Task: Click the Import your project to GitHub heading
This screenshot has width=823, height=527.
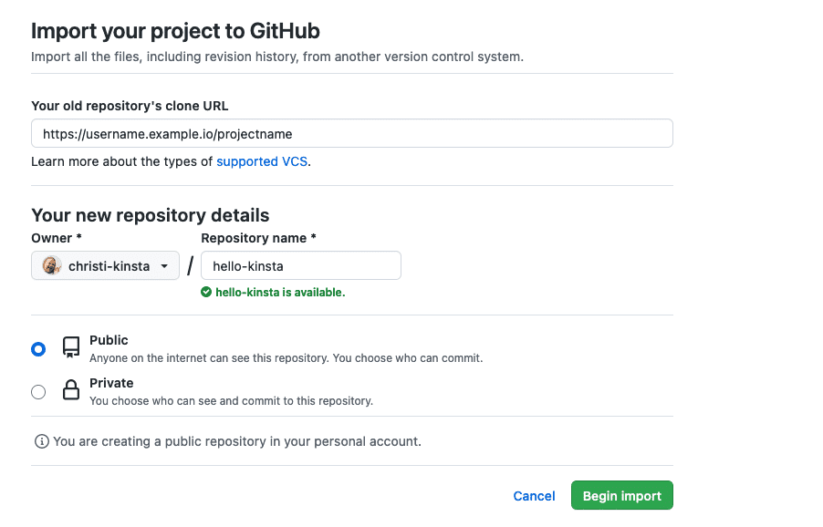Action: click(x=175, y=30)
